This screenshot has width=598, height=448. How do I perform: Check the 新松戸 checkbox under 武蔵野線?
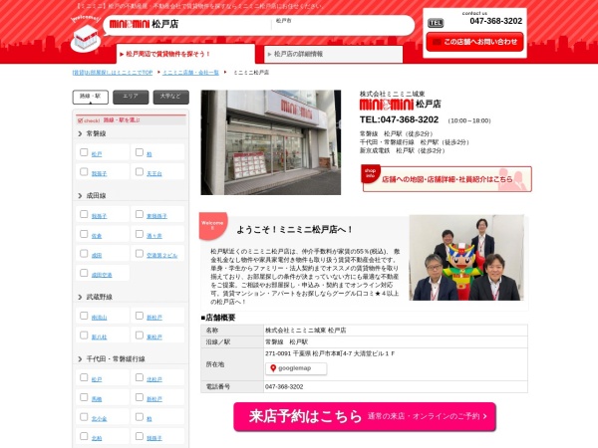point(140,316)
